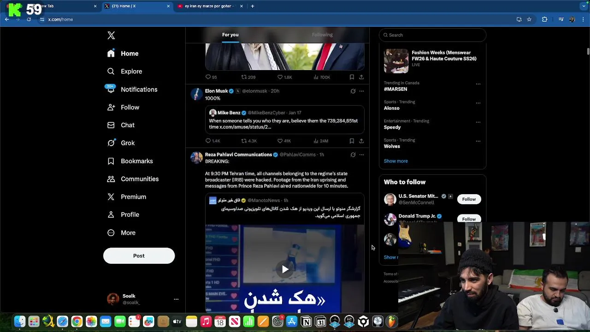590x332 pixels.
Task: Like Elon Musk's post with 41K likes
Action: tap(284, 141)
